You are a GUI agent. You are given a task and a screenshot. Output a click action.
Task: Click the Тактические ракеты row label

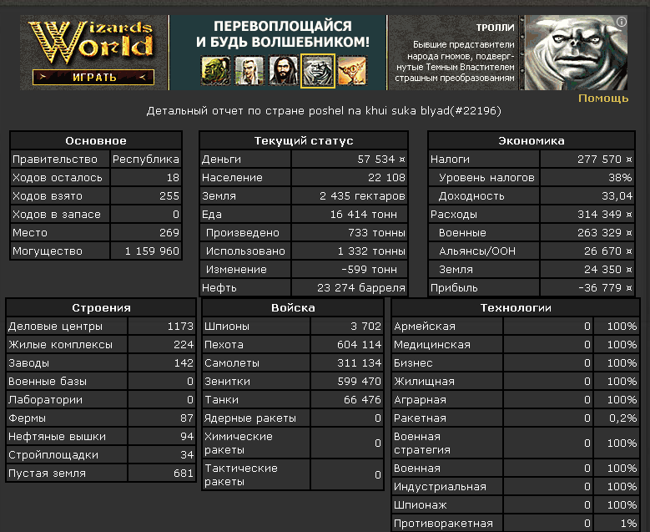tap(241, 474)
